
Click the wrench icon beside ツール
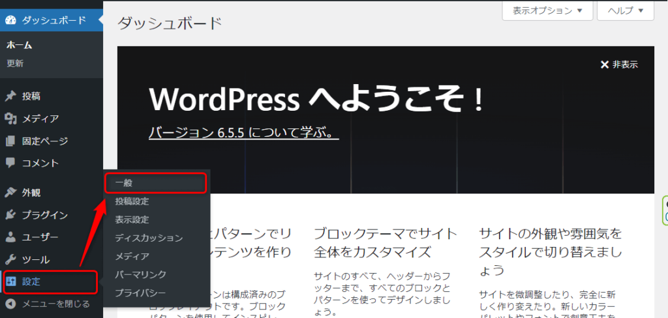point(10,259)
